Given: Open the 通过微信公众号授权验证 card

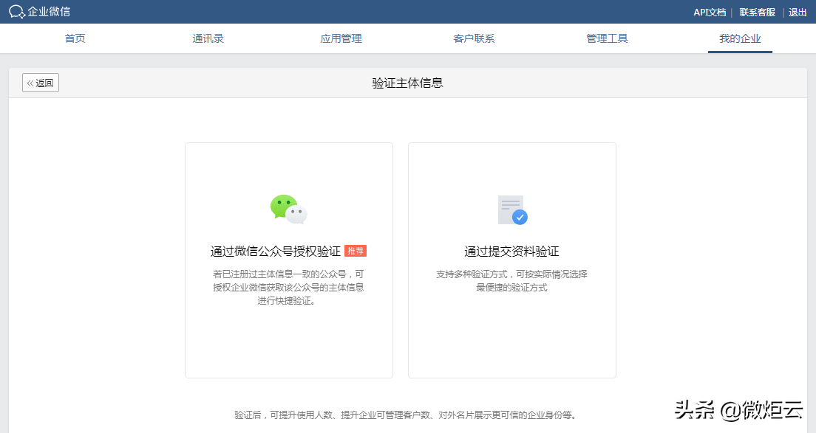Looking at the screenshot, I should tap(288, 260).
